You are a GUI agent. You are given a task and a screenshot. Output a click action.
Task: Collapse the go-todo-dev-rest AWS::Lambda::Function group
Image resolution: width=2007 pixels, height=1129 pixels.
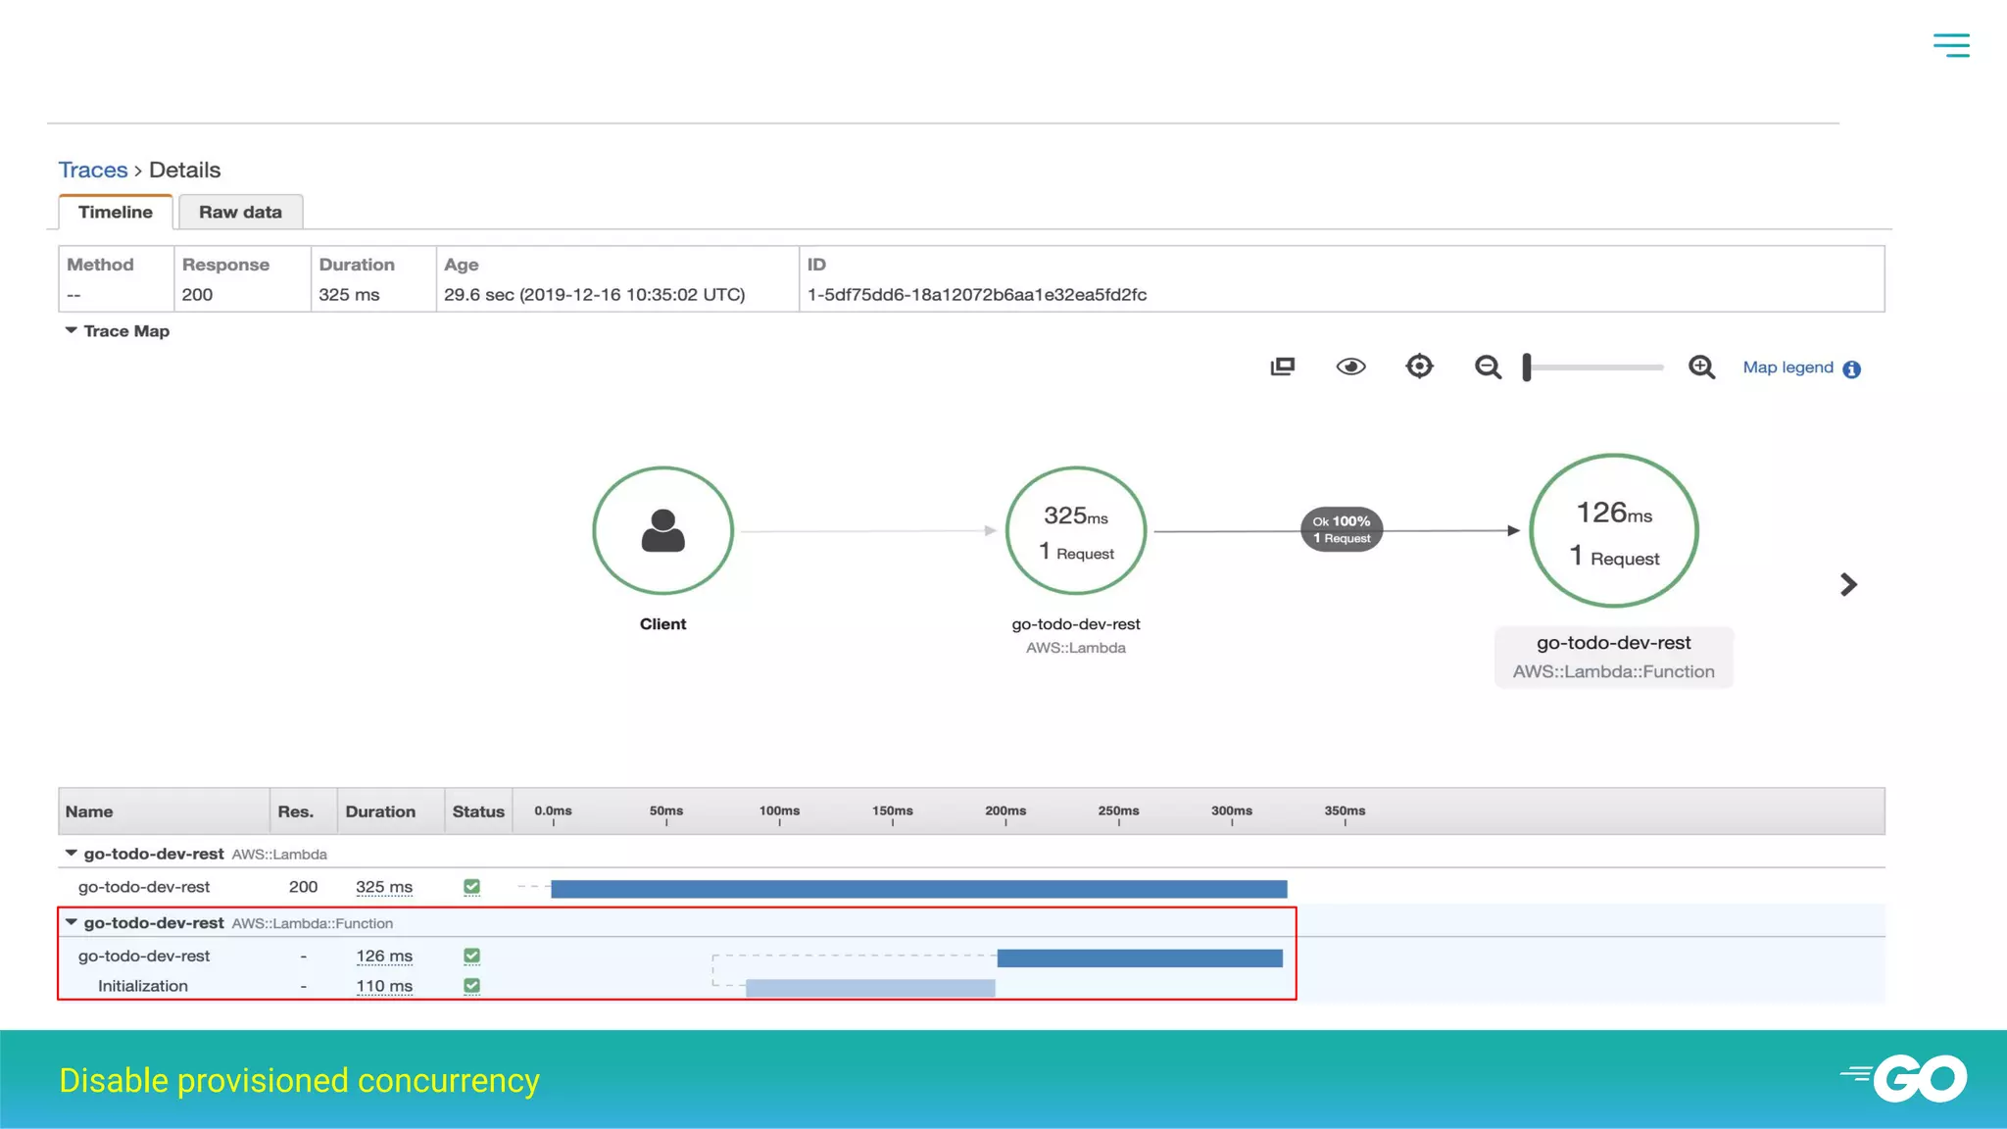(71, 922)
